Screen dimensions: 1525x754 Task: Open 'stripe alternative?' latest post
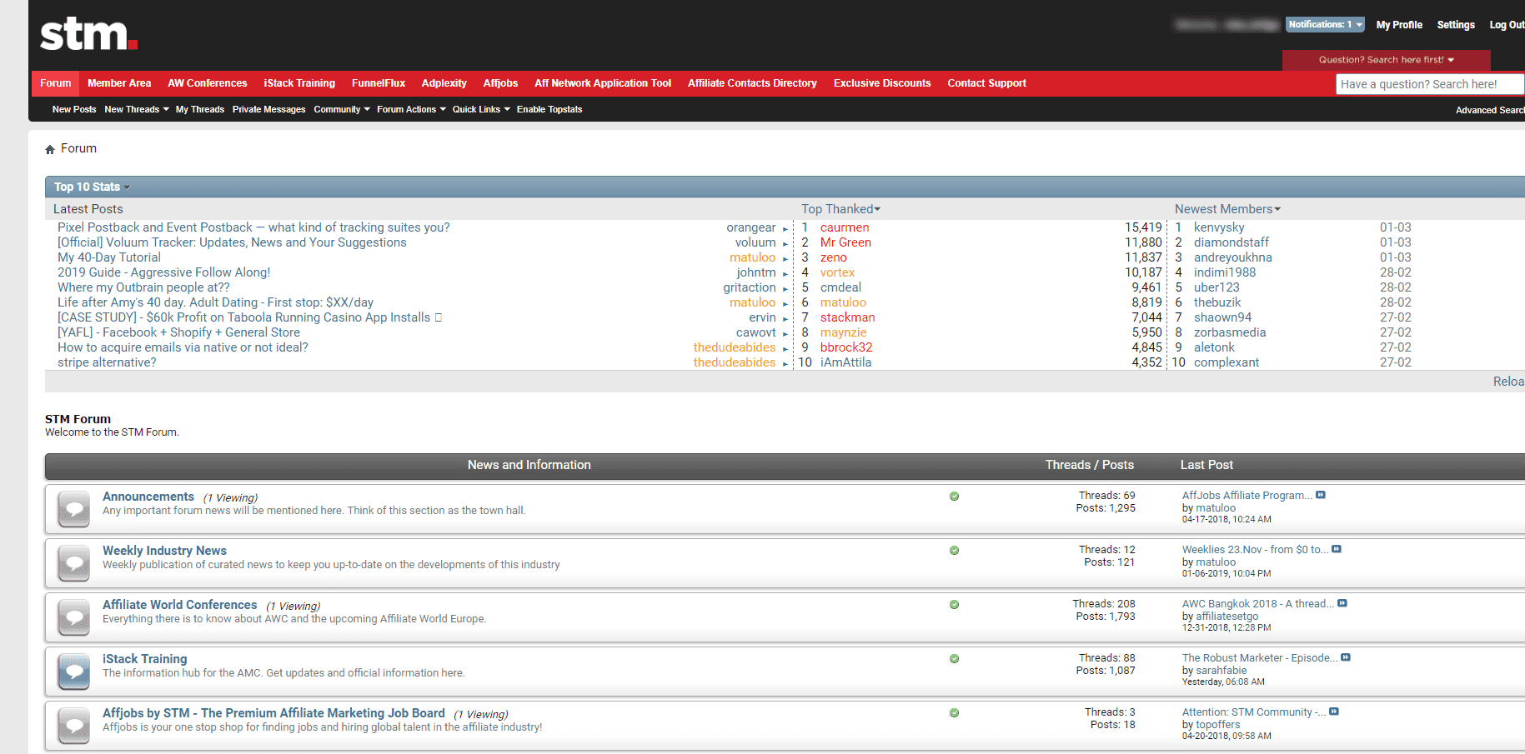coord(107,362)
